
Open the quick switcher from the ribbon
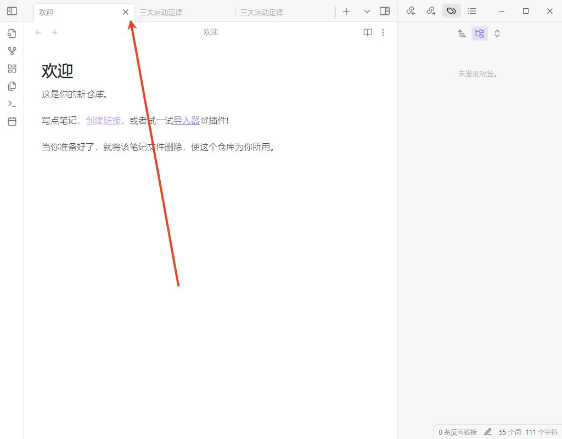click(x=12, y=33)
